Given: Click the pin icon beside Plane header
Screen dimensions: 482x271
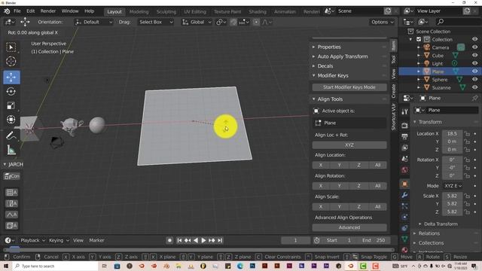Looking at the screenshot, I should [x=474, y=98].
